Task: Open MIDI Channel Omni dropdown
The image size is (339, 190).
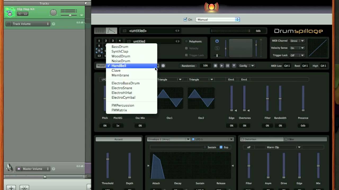Action: (x=297, y=41)
